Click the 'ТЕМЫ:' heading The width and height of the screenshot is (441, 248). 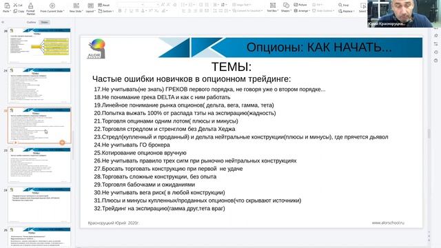pos(232,67)
